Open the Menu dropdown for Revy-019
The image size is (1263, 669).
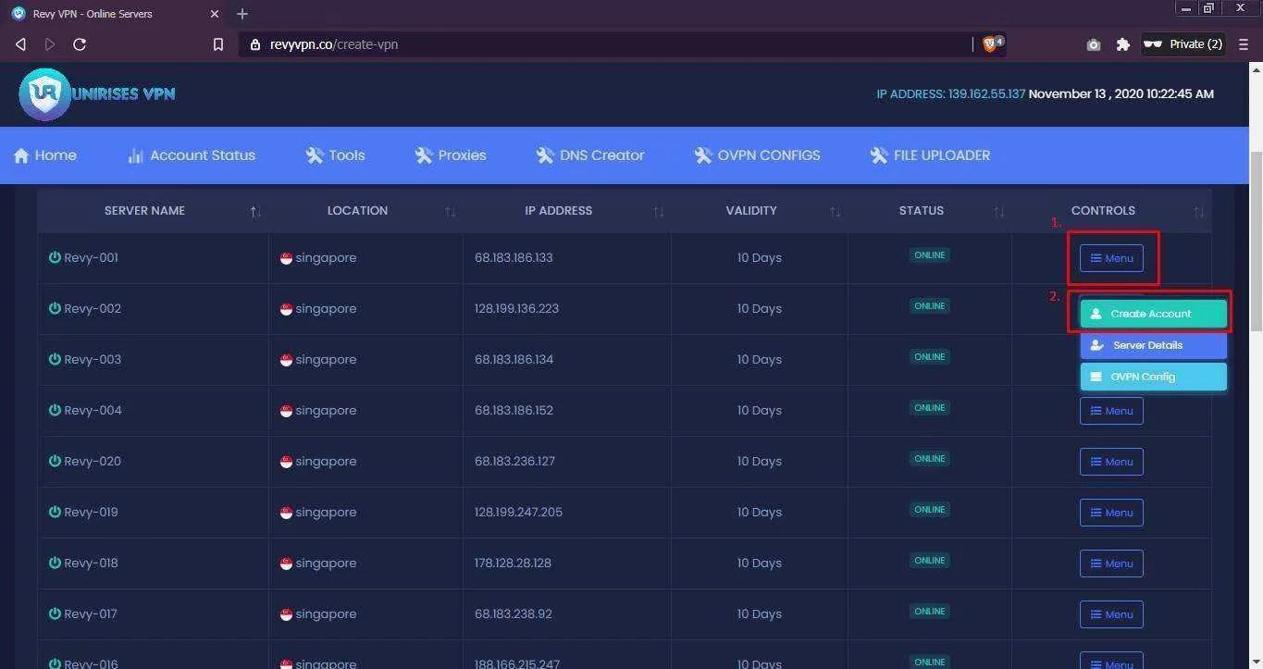click(1111, 513)
